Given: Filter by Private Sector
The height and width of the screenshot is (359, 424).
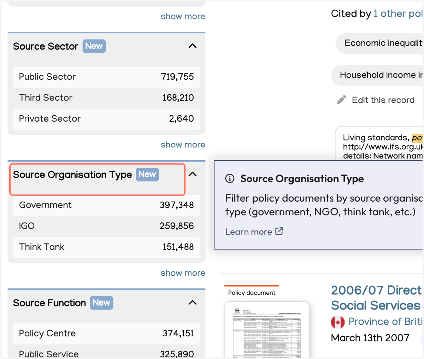Looking at the screenshot, I should click(x=106, y=118).
